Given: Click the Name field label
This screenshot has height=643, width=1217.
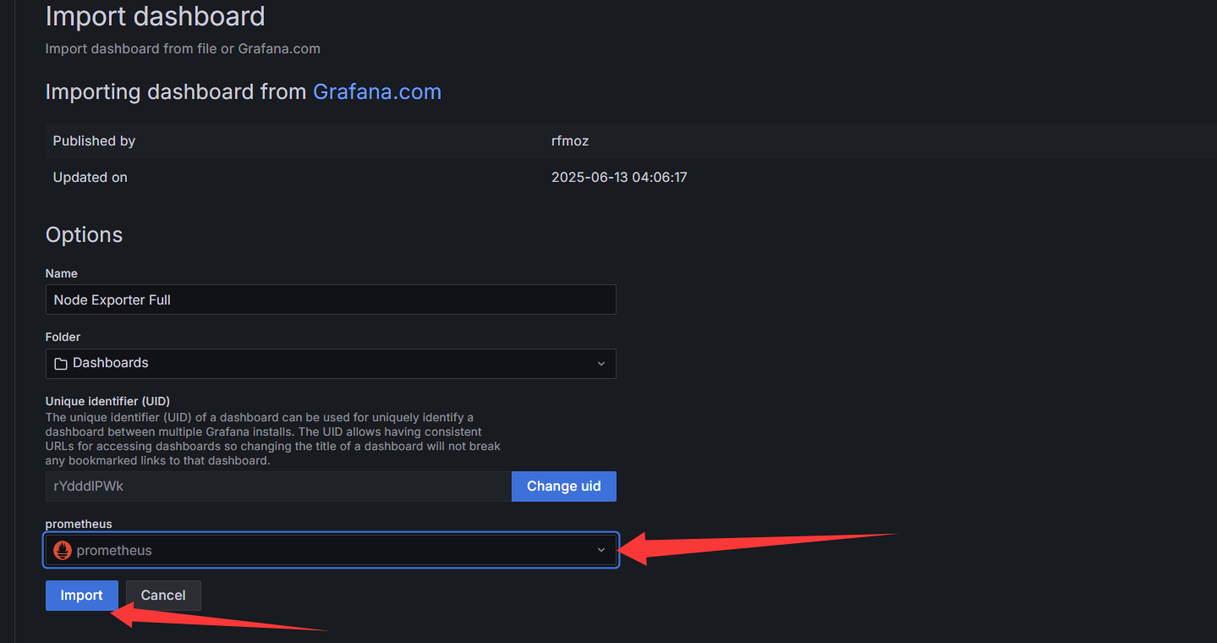Looking at the screenshot, I should click(x=61, y=273).
